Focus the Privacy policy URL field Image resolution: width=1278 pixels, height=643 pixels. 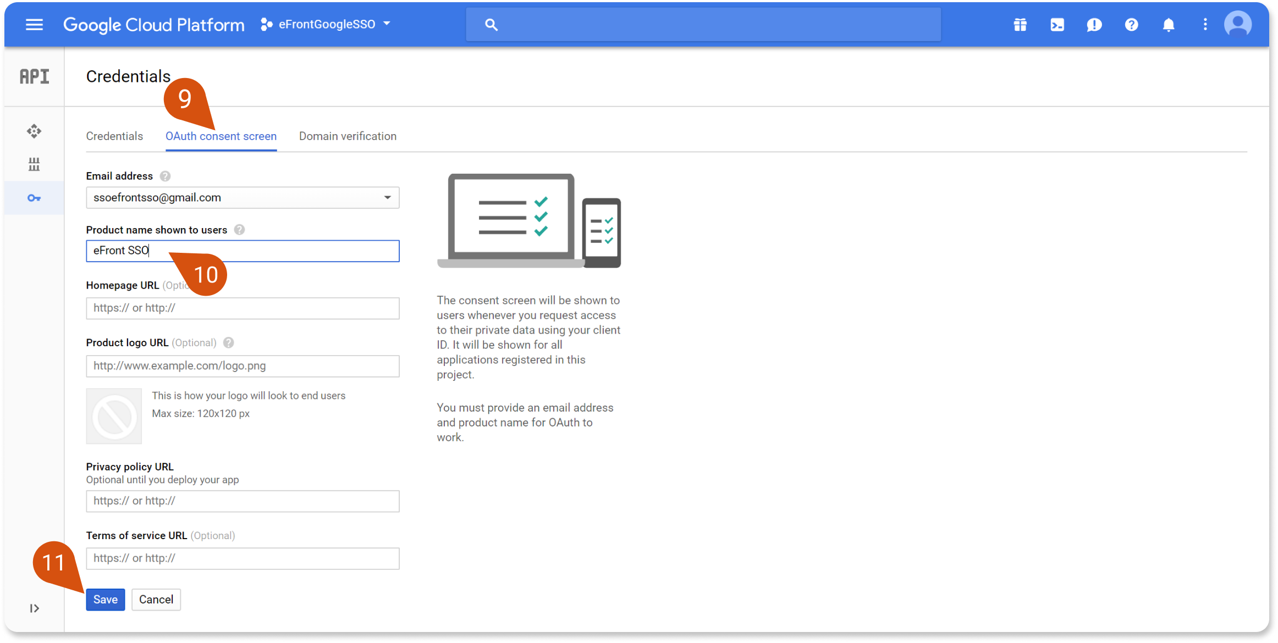[243, 501]
